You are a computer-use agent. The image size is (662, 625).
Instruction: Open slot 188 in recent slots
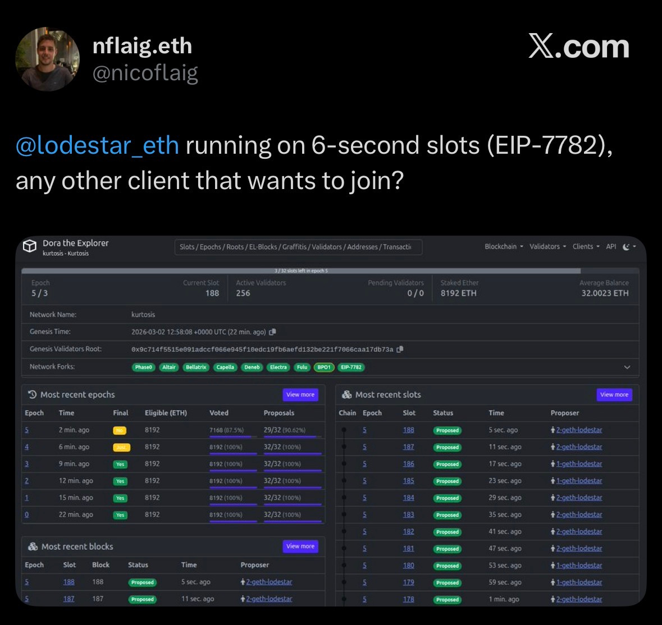[408, 430]
